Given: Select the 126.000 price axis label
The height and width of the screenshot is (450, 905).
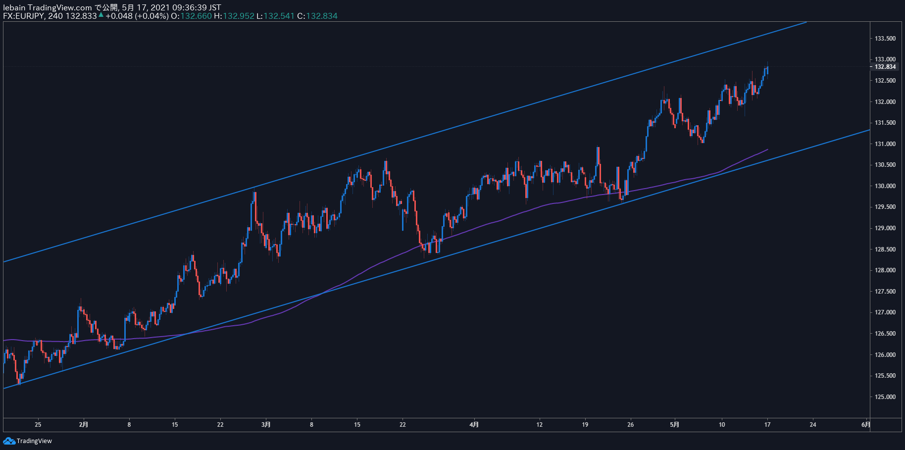Looking at the screenshot, I should (x=885, y=355).
